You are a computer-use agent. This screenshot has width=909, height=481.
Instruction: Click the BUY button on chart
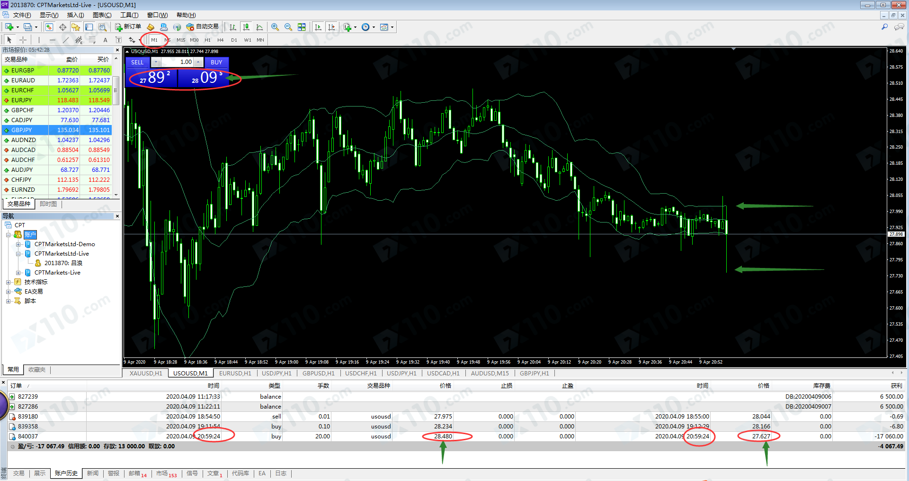pos(216,62)
